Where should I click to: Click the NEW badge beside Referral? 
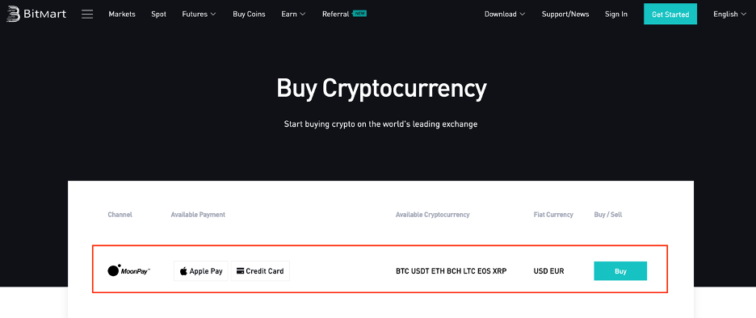coord(359,14)
